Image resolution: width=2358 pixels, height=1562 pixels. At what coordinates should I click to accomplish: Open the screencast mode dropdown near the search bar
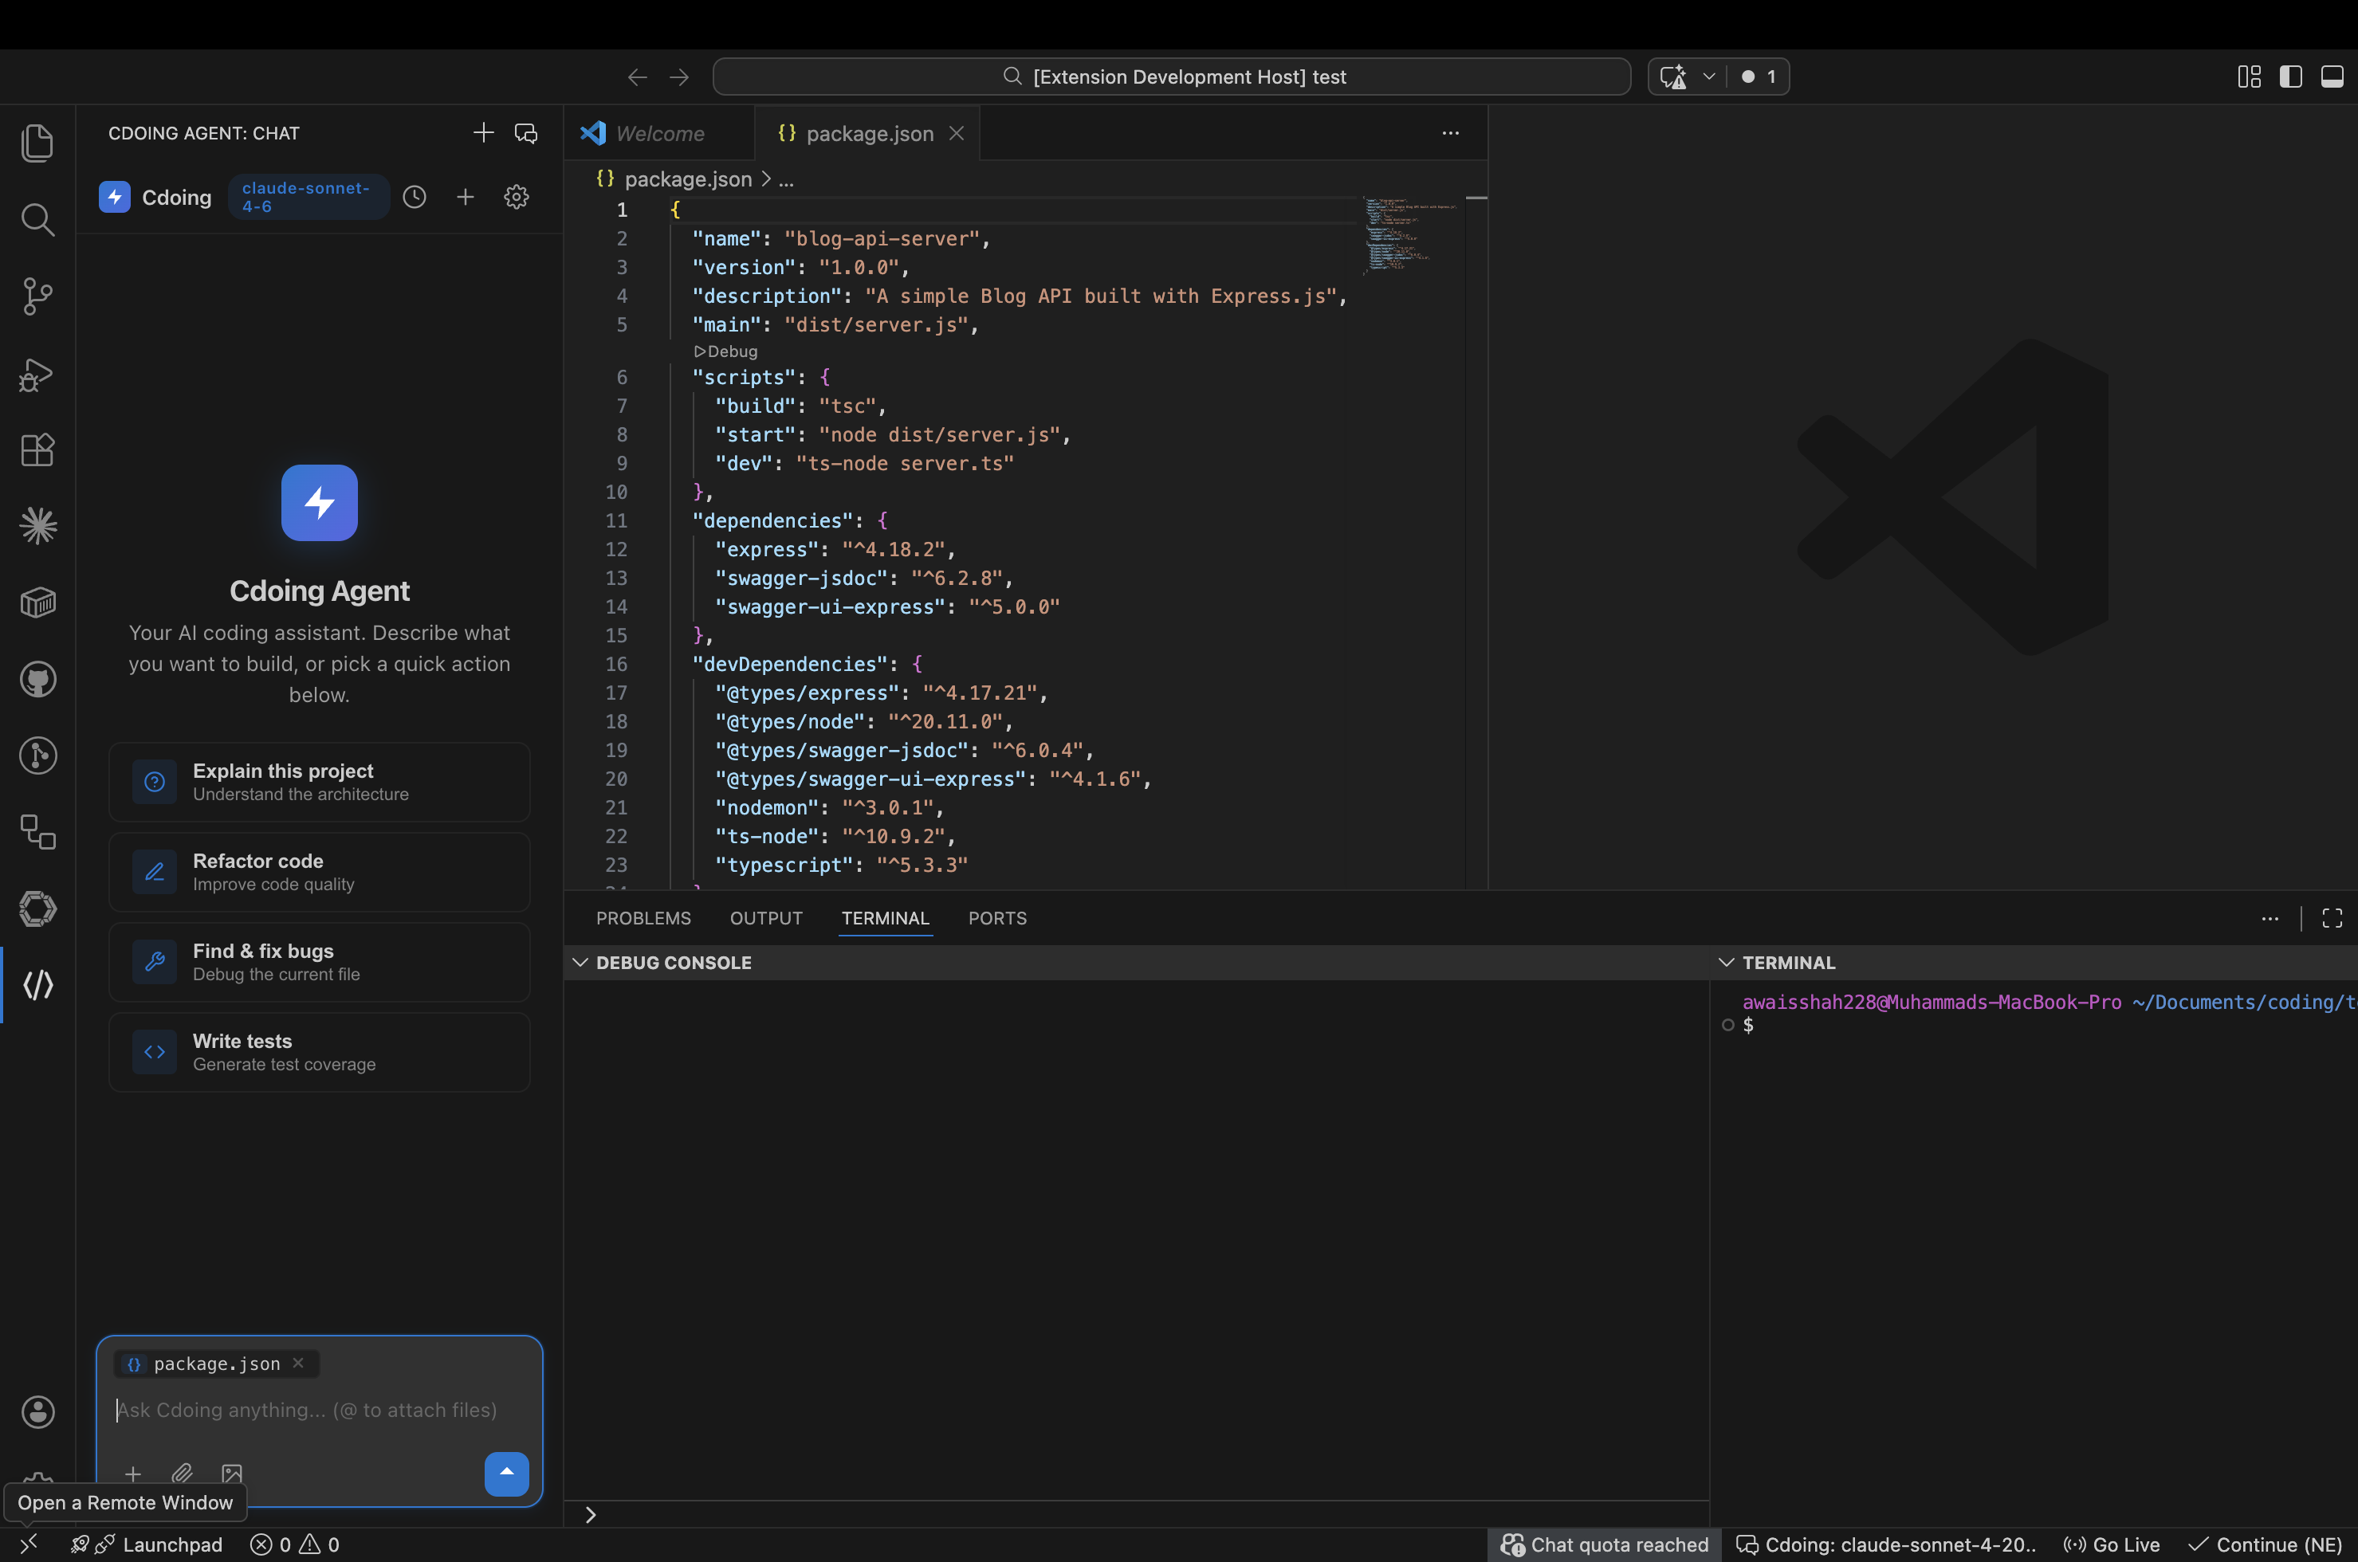pos(1708,76)
